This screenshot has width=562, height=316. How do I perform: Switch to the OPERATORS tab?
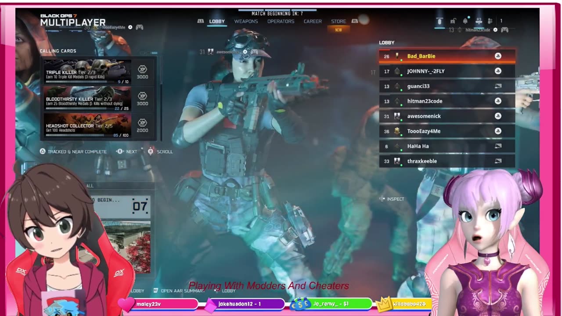pyautogui.click(x=281, y=21)
